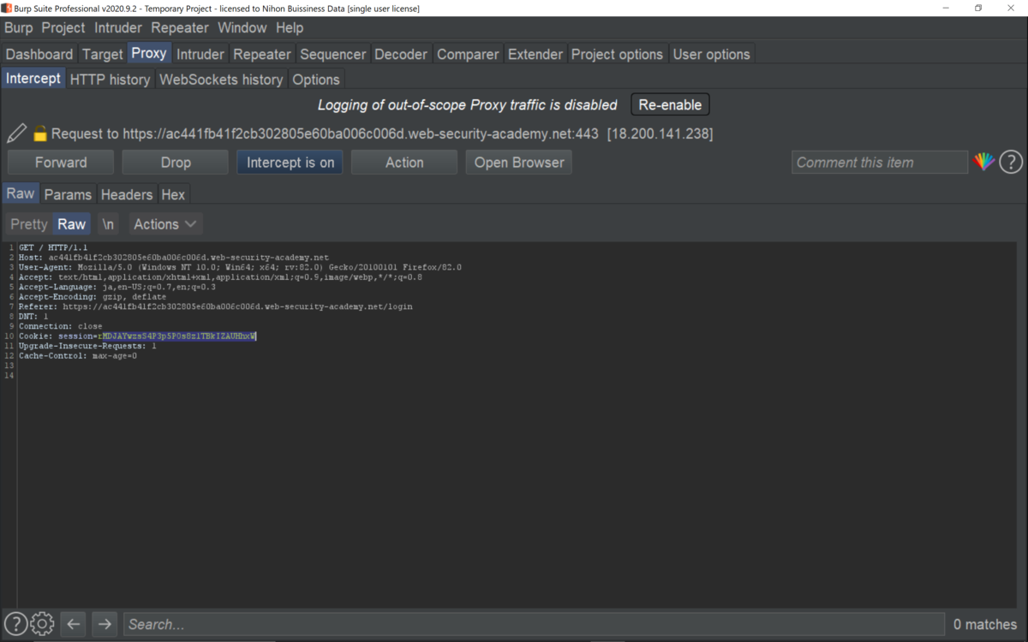Open the highlight color picker icon
This screenshot has width=1028, height=642.
click(983, 162)
